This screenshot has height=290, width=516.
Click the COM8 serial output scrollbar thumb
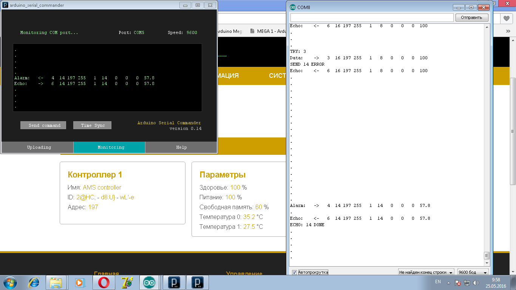coord(487,255)
